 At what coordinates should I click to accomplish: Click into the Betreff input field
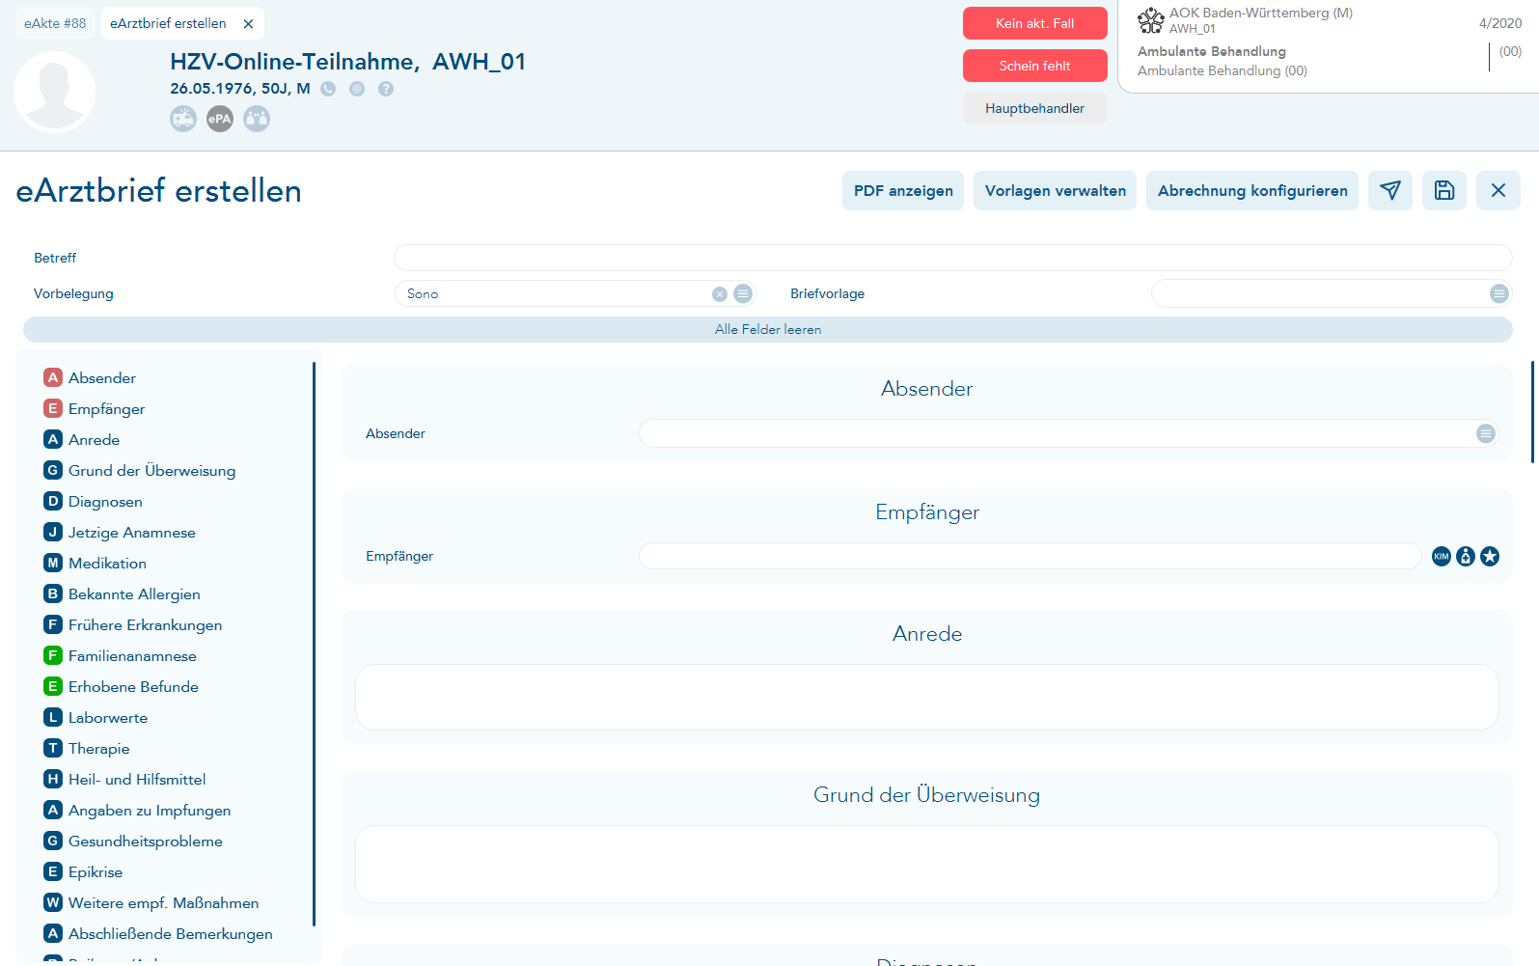coord(953,258)
